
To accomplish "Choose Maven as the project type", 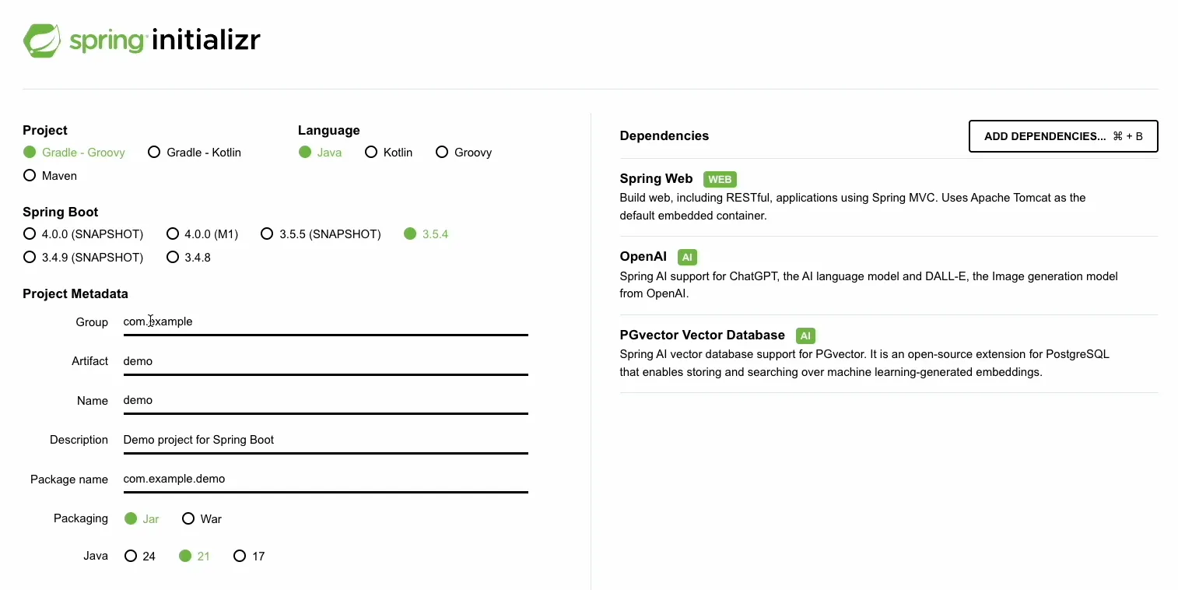I will pyautogui.click(x=30, y=176).
